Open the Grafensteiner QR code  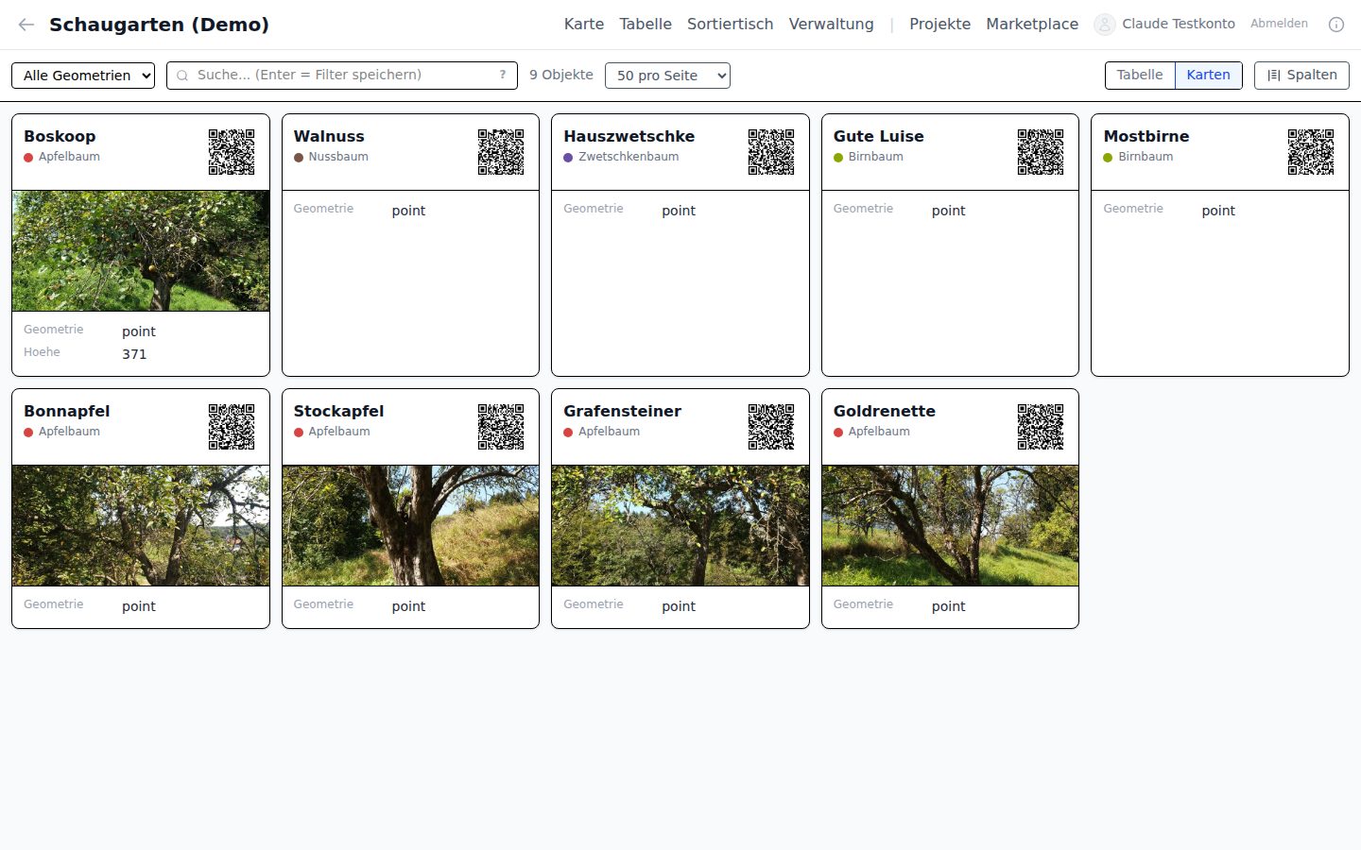point(771,427)
